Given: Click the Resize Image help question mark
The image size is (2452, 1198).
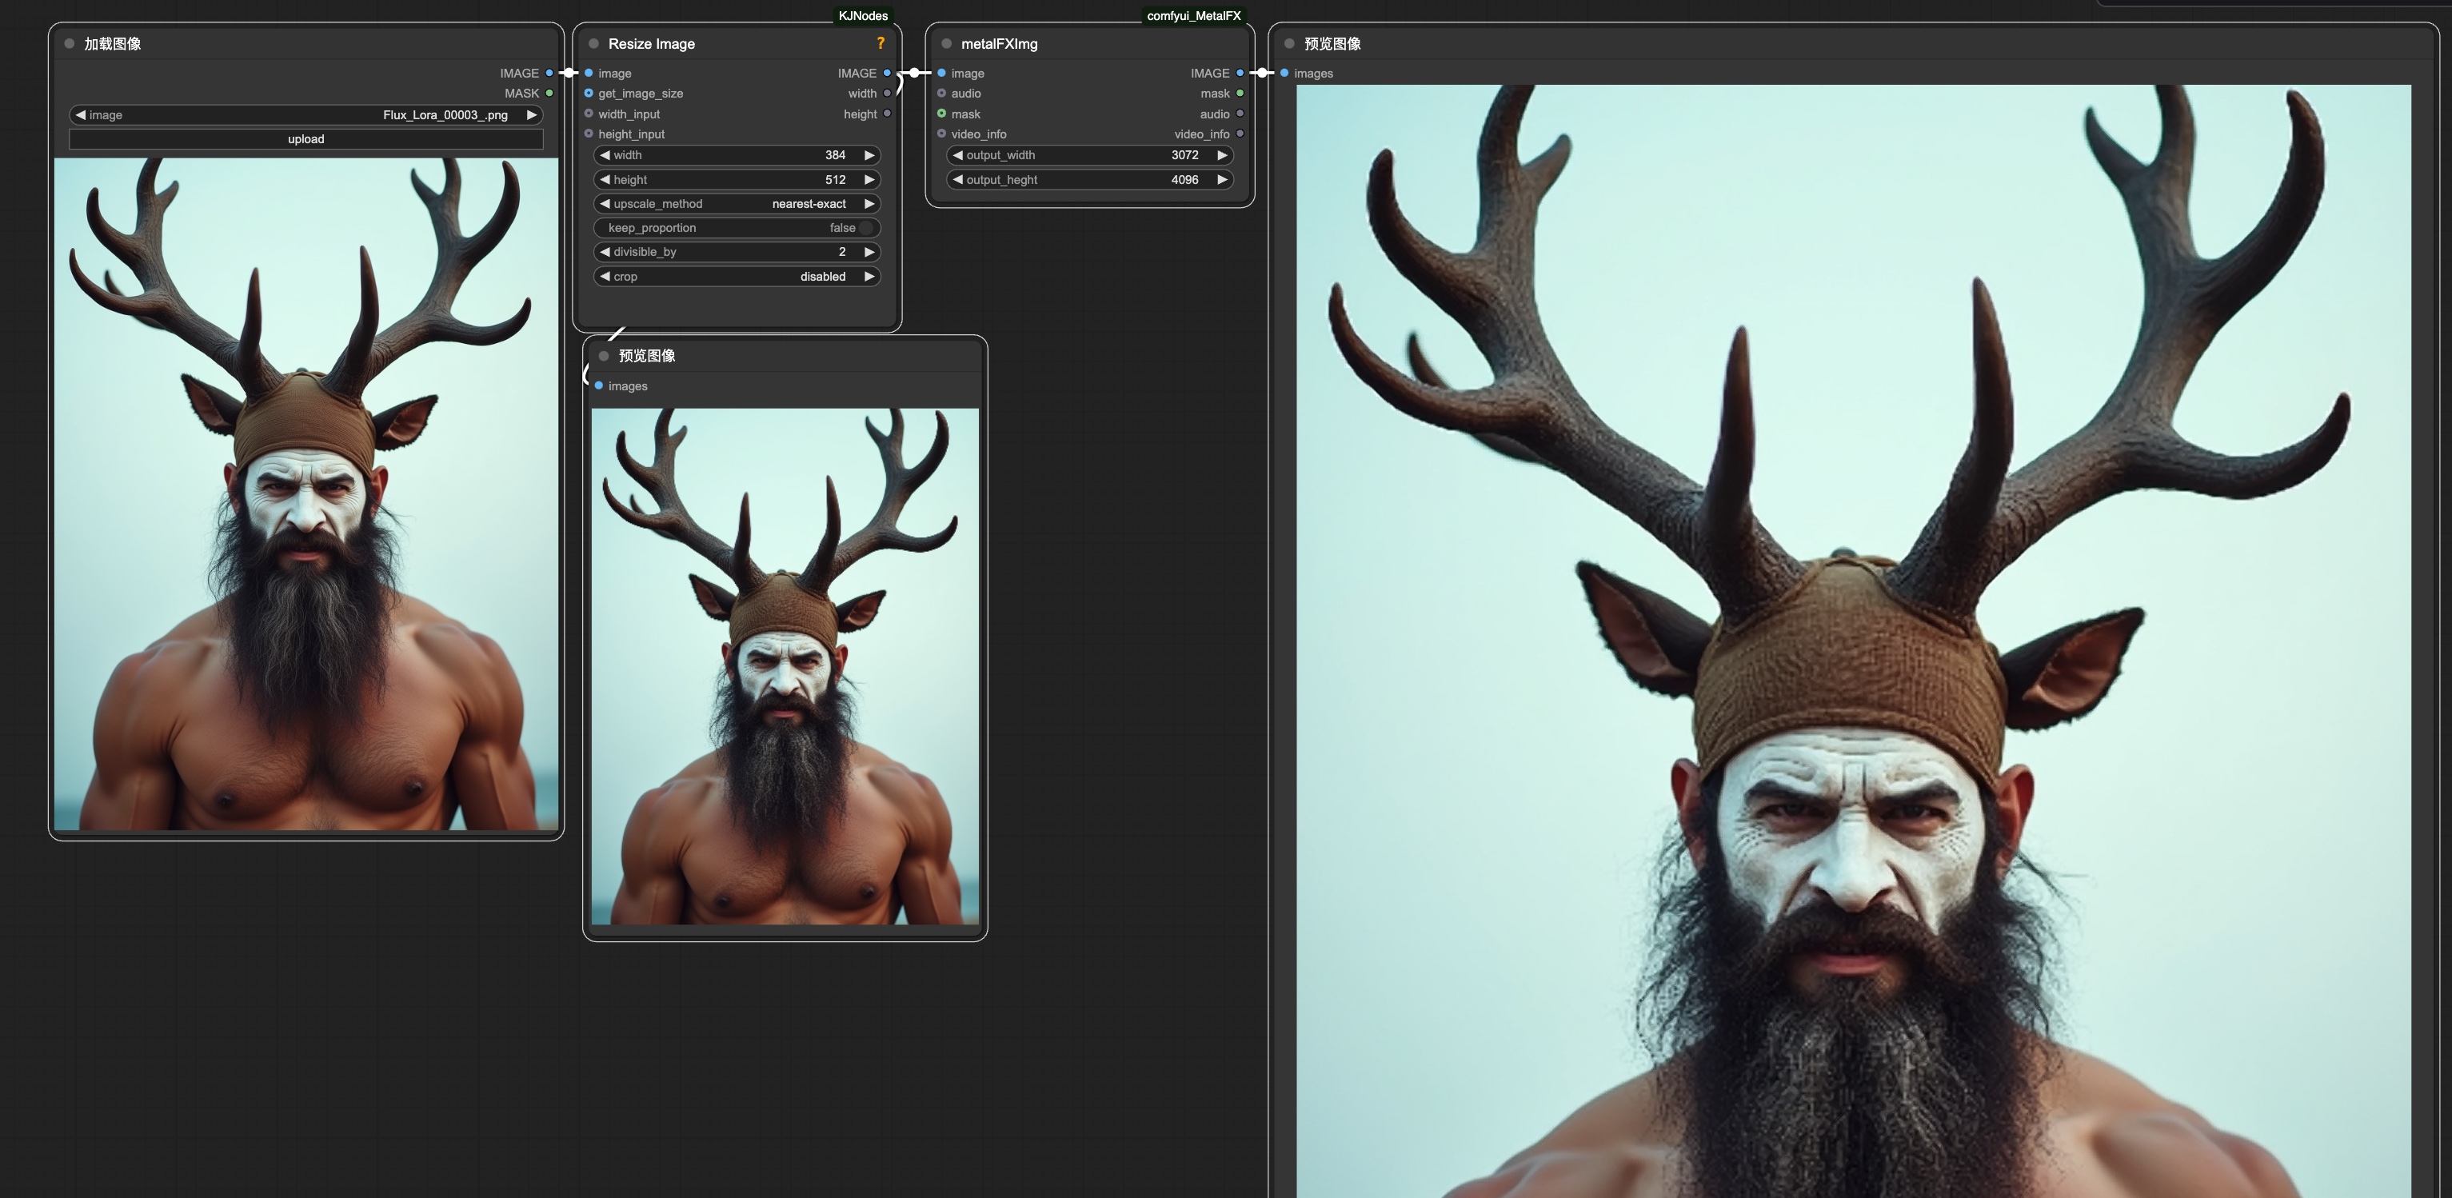Looking at the screenshot, I should click(881, 43).
